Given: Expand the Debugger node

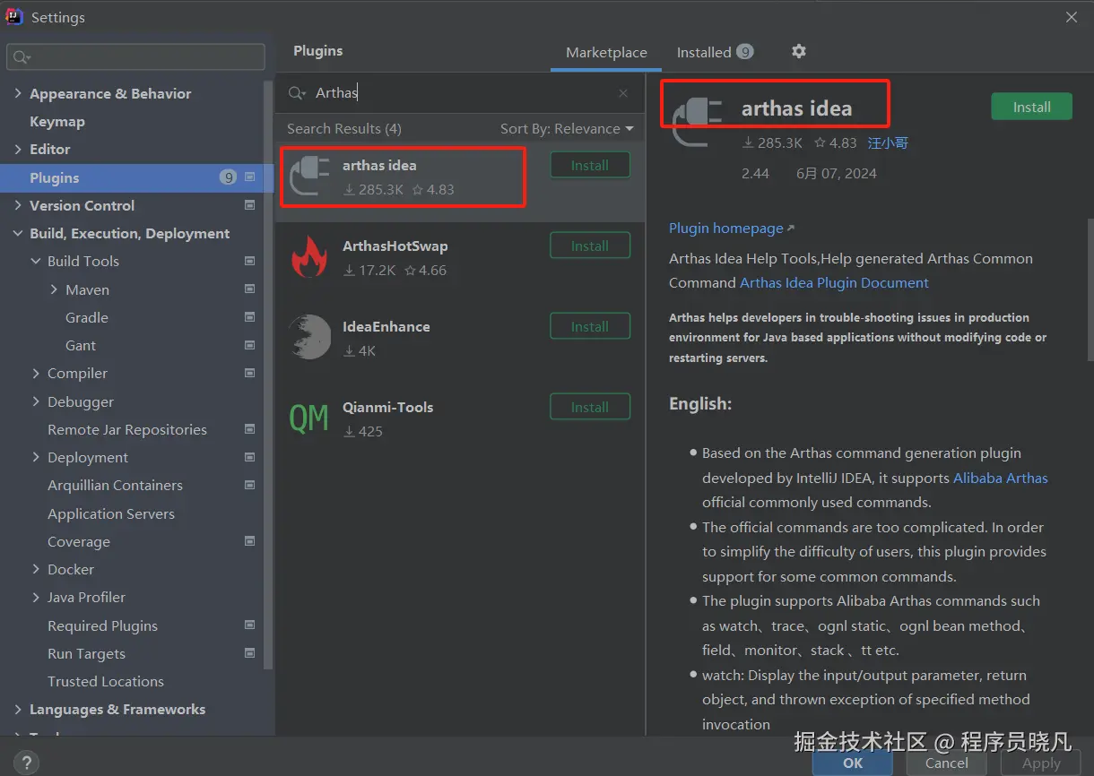Looking at the screenshot, I should click(36, 401).
